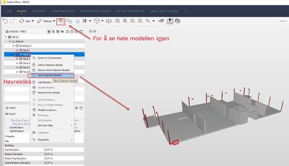289x166 pixels.
Task: Open the AREAS AND VOLUMES tab
Action: click(164, 11)
